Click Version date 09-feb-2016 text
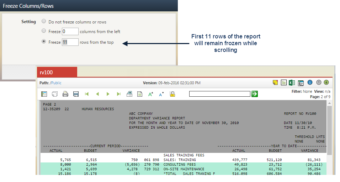The image size is (340, 182). click(179, 83)
